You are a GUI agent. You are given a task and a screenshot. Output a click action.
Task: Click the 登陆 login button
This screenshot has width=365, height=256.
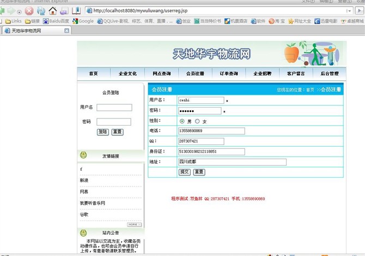(102, 132)
